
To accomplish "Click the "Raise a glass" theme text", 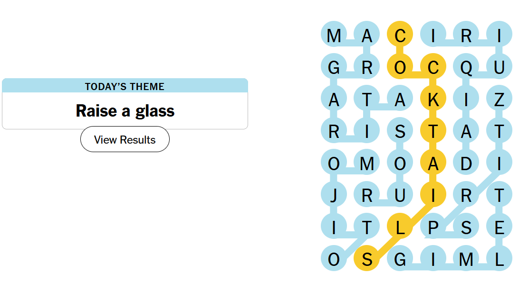I will [x=125, y=111].
